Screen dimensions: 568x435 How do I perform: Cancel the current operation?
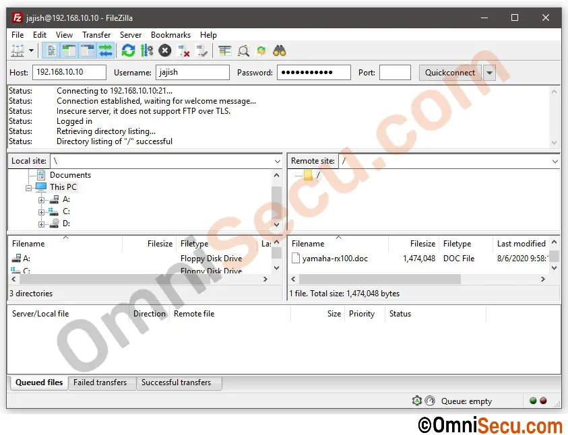(165, 51)
